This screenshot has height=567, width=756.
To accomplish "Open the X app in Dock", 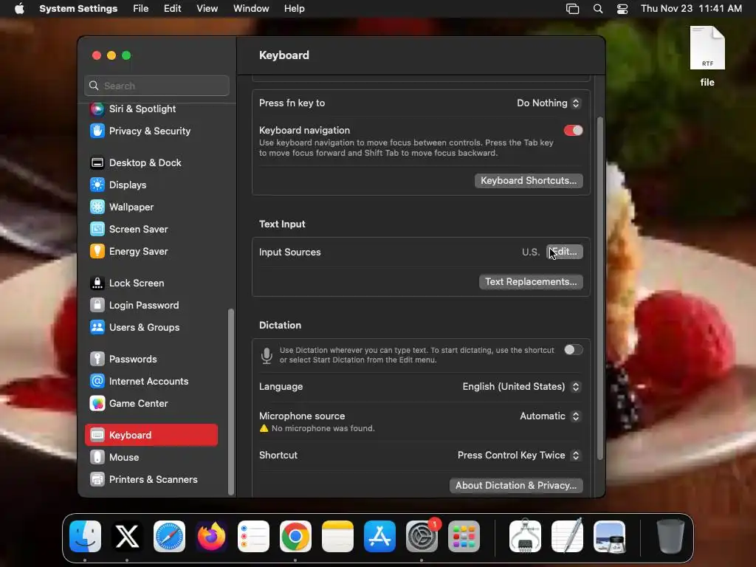I will click(127, 536).
